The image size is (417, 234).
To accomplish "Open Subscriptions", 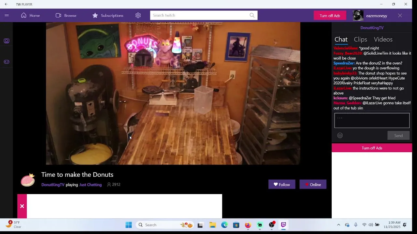I will (x=108, y=15).
